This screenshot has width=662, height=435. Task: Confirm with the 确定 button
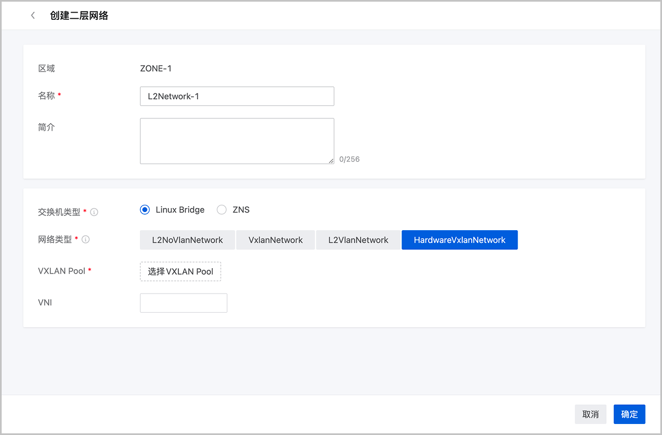click(x=629, y=414)
